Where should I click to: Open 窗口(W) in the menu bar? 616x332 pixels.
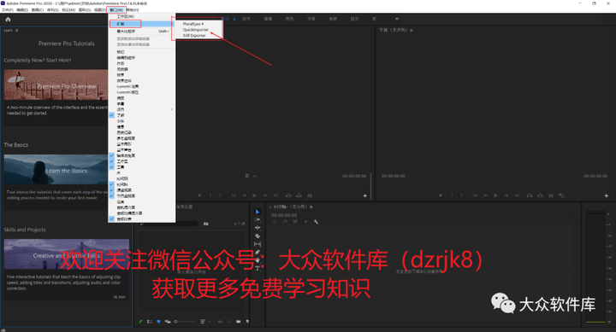pos(115,9)
